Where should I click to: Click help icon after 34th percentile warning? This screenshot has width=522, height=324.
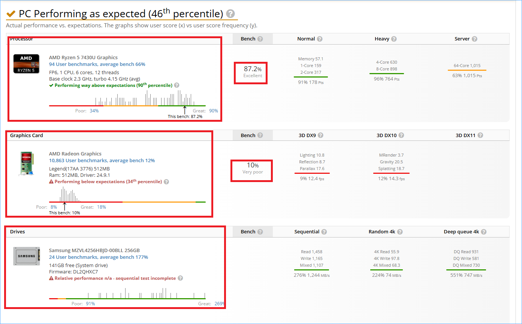(x=166, y=182)
